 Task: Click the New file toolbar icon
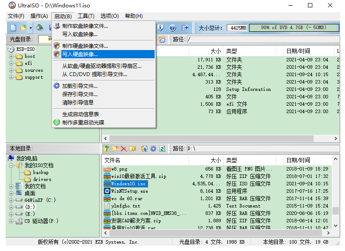[13, 28]
